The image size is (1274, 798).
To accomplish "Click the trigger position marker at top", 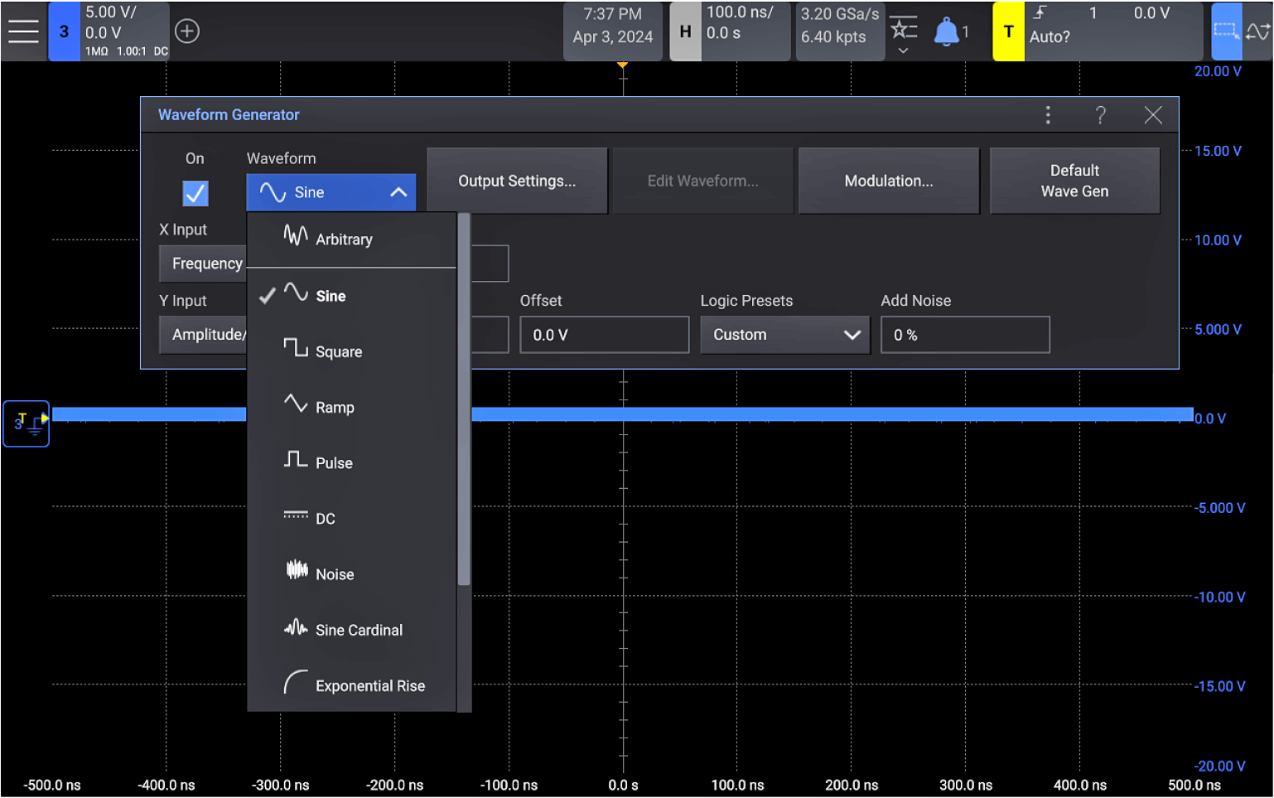I will (x=622, y=65).
